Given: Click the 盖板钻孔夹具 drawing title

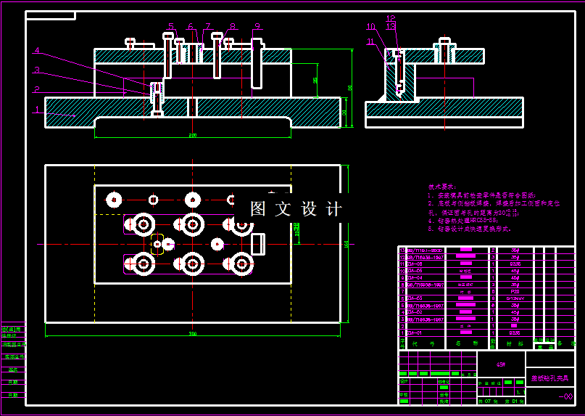Looking at the screenshot, I should [x=550, y=379].
